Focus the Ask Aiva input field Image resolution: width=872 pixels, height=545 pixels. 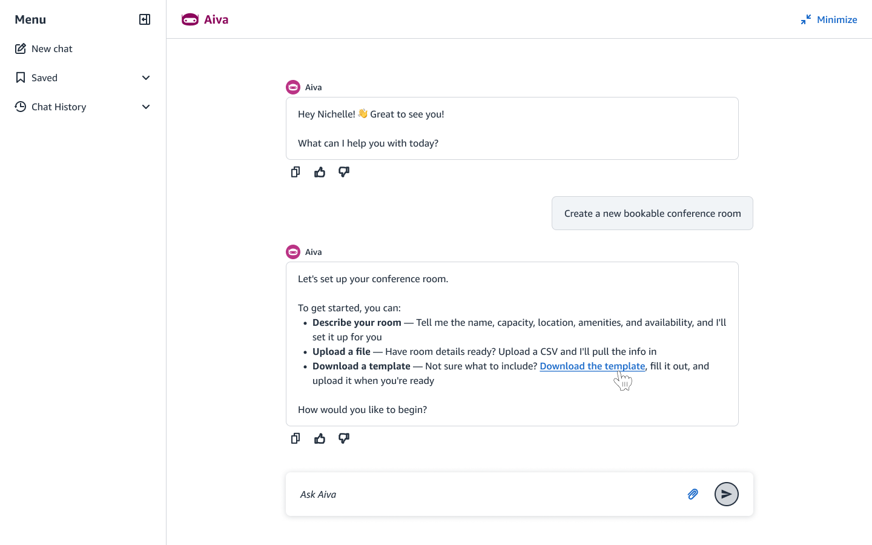click(484, 494)
